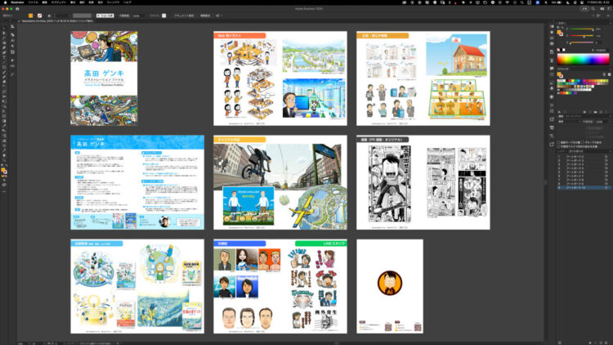Open the 不透明度 dropdown in control bar
This screenshot has width=613, height=345.
[x=137, y=15]
